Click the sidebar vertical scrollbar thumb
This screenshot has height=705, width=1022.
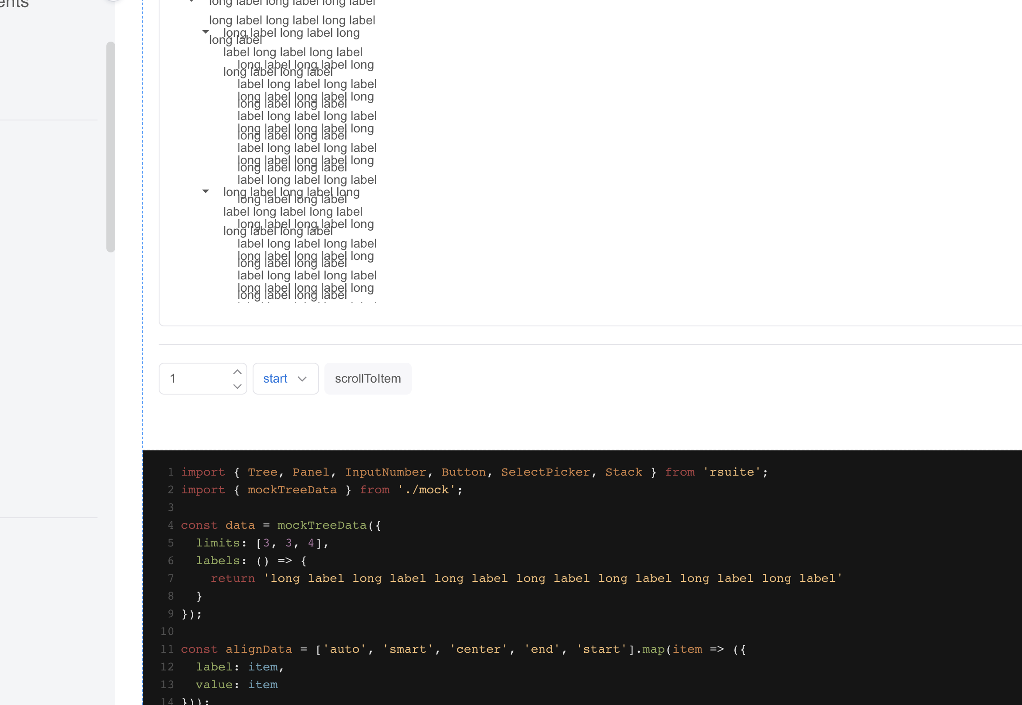pyautogui.click(x=110, y=146)
